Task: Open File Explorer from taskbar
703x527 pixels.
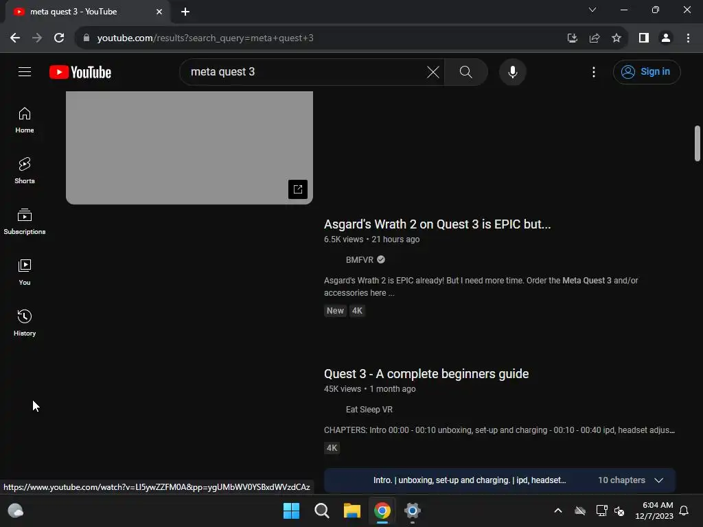Action: (352, 511)
